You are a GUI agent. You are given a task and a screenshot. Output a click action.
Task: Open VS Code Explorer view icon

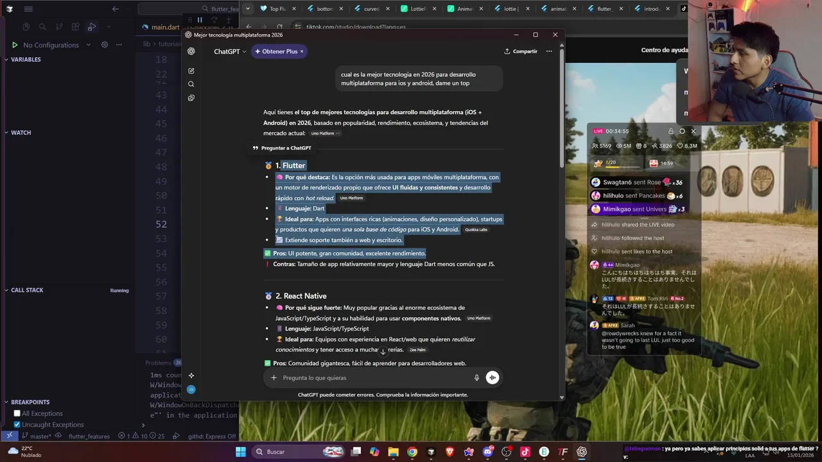(x=26, y=27)
